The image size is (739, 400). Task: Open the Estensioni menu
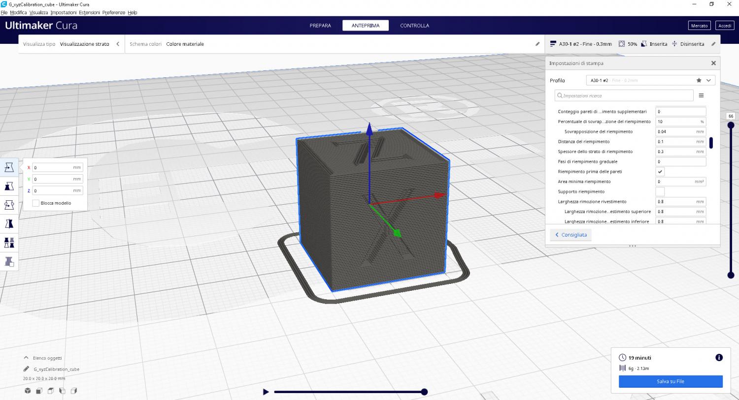89,12
